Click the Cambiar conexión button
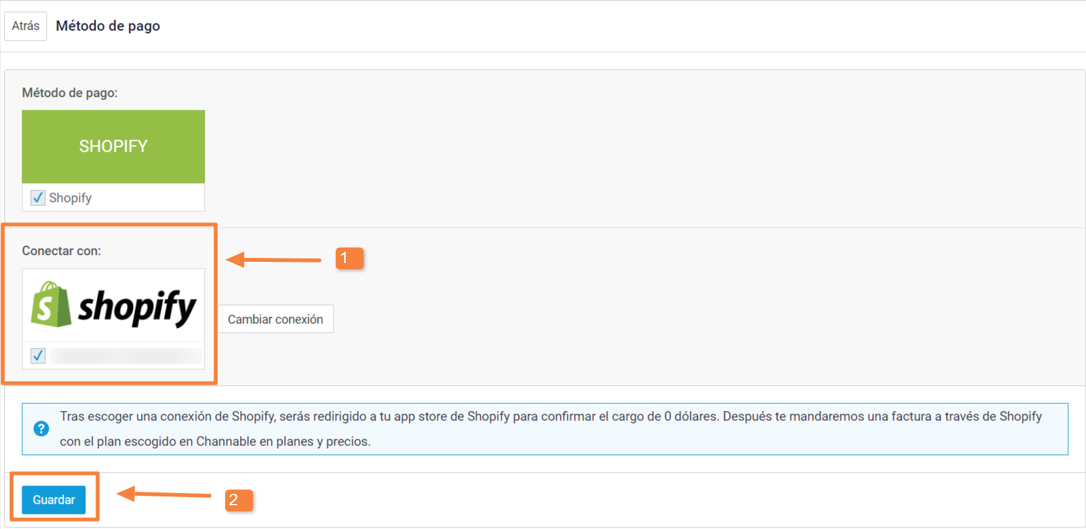This screenshot has width=1086, height=529. pyautogui.click(x=275, y=319)
